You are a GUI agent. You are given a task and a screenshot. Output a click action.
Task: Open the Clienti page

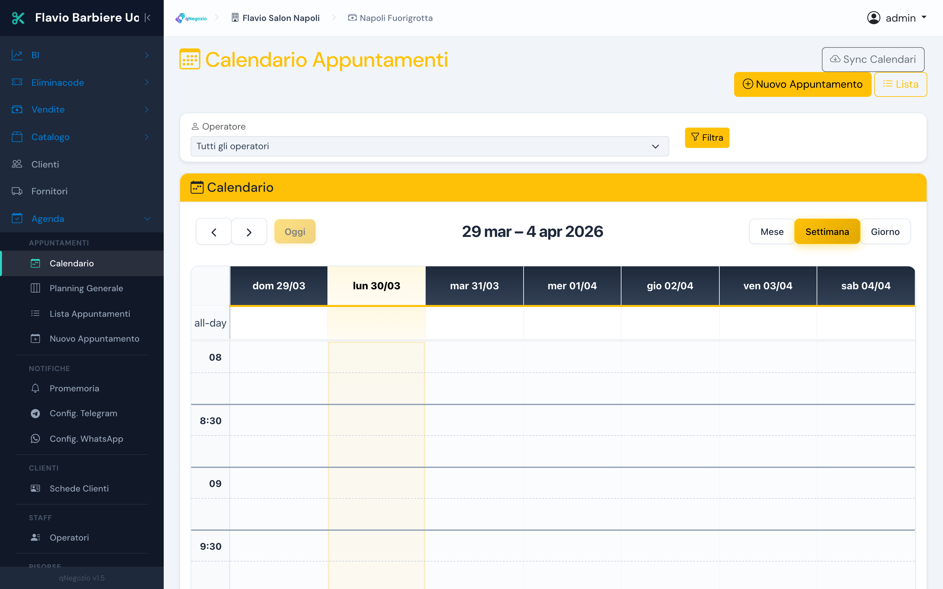pos(82,164)
